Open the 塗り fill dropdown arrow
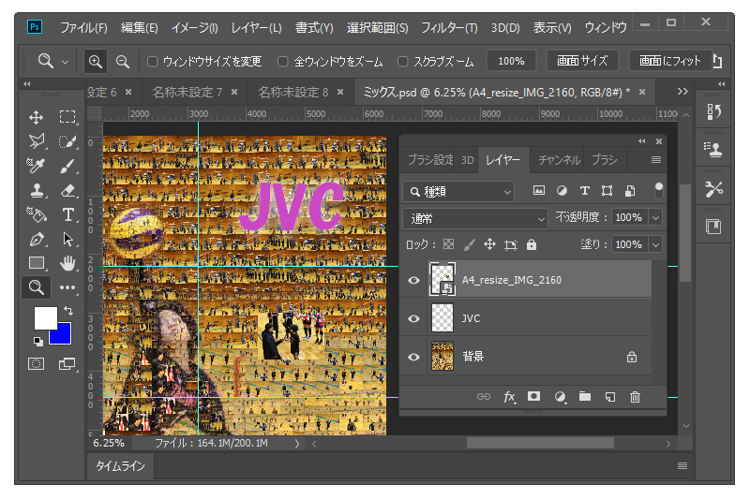This screenshot has width=750, height=499. [655, 245]
